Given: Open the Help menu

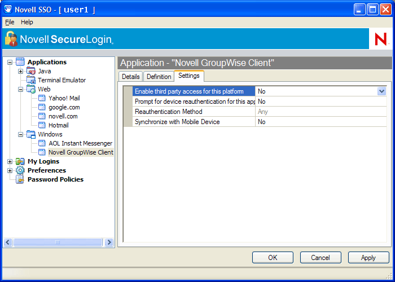Looking at the screenshot, I should click(x=27, y=22).
